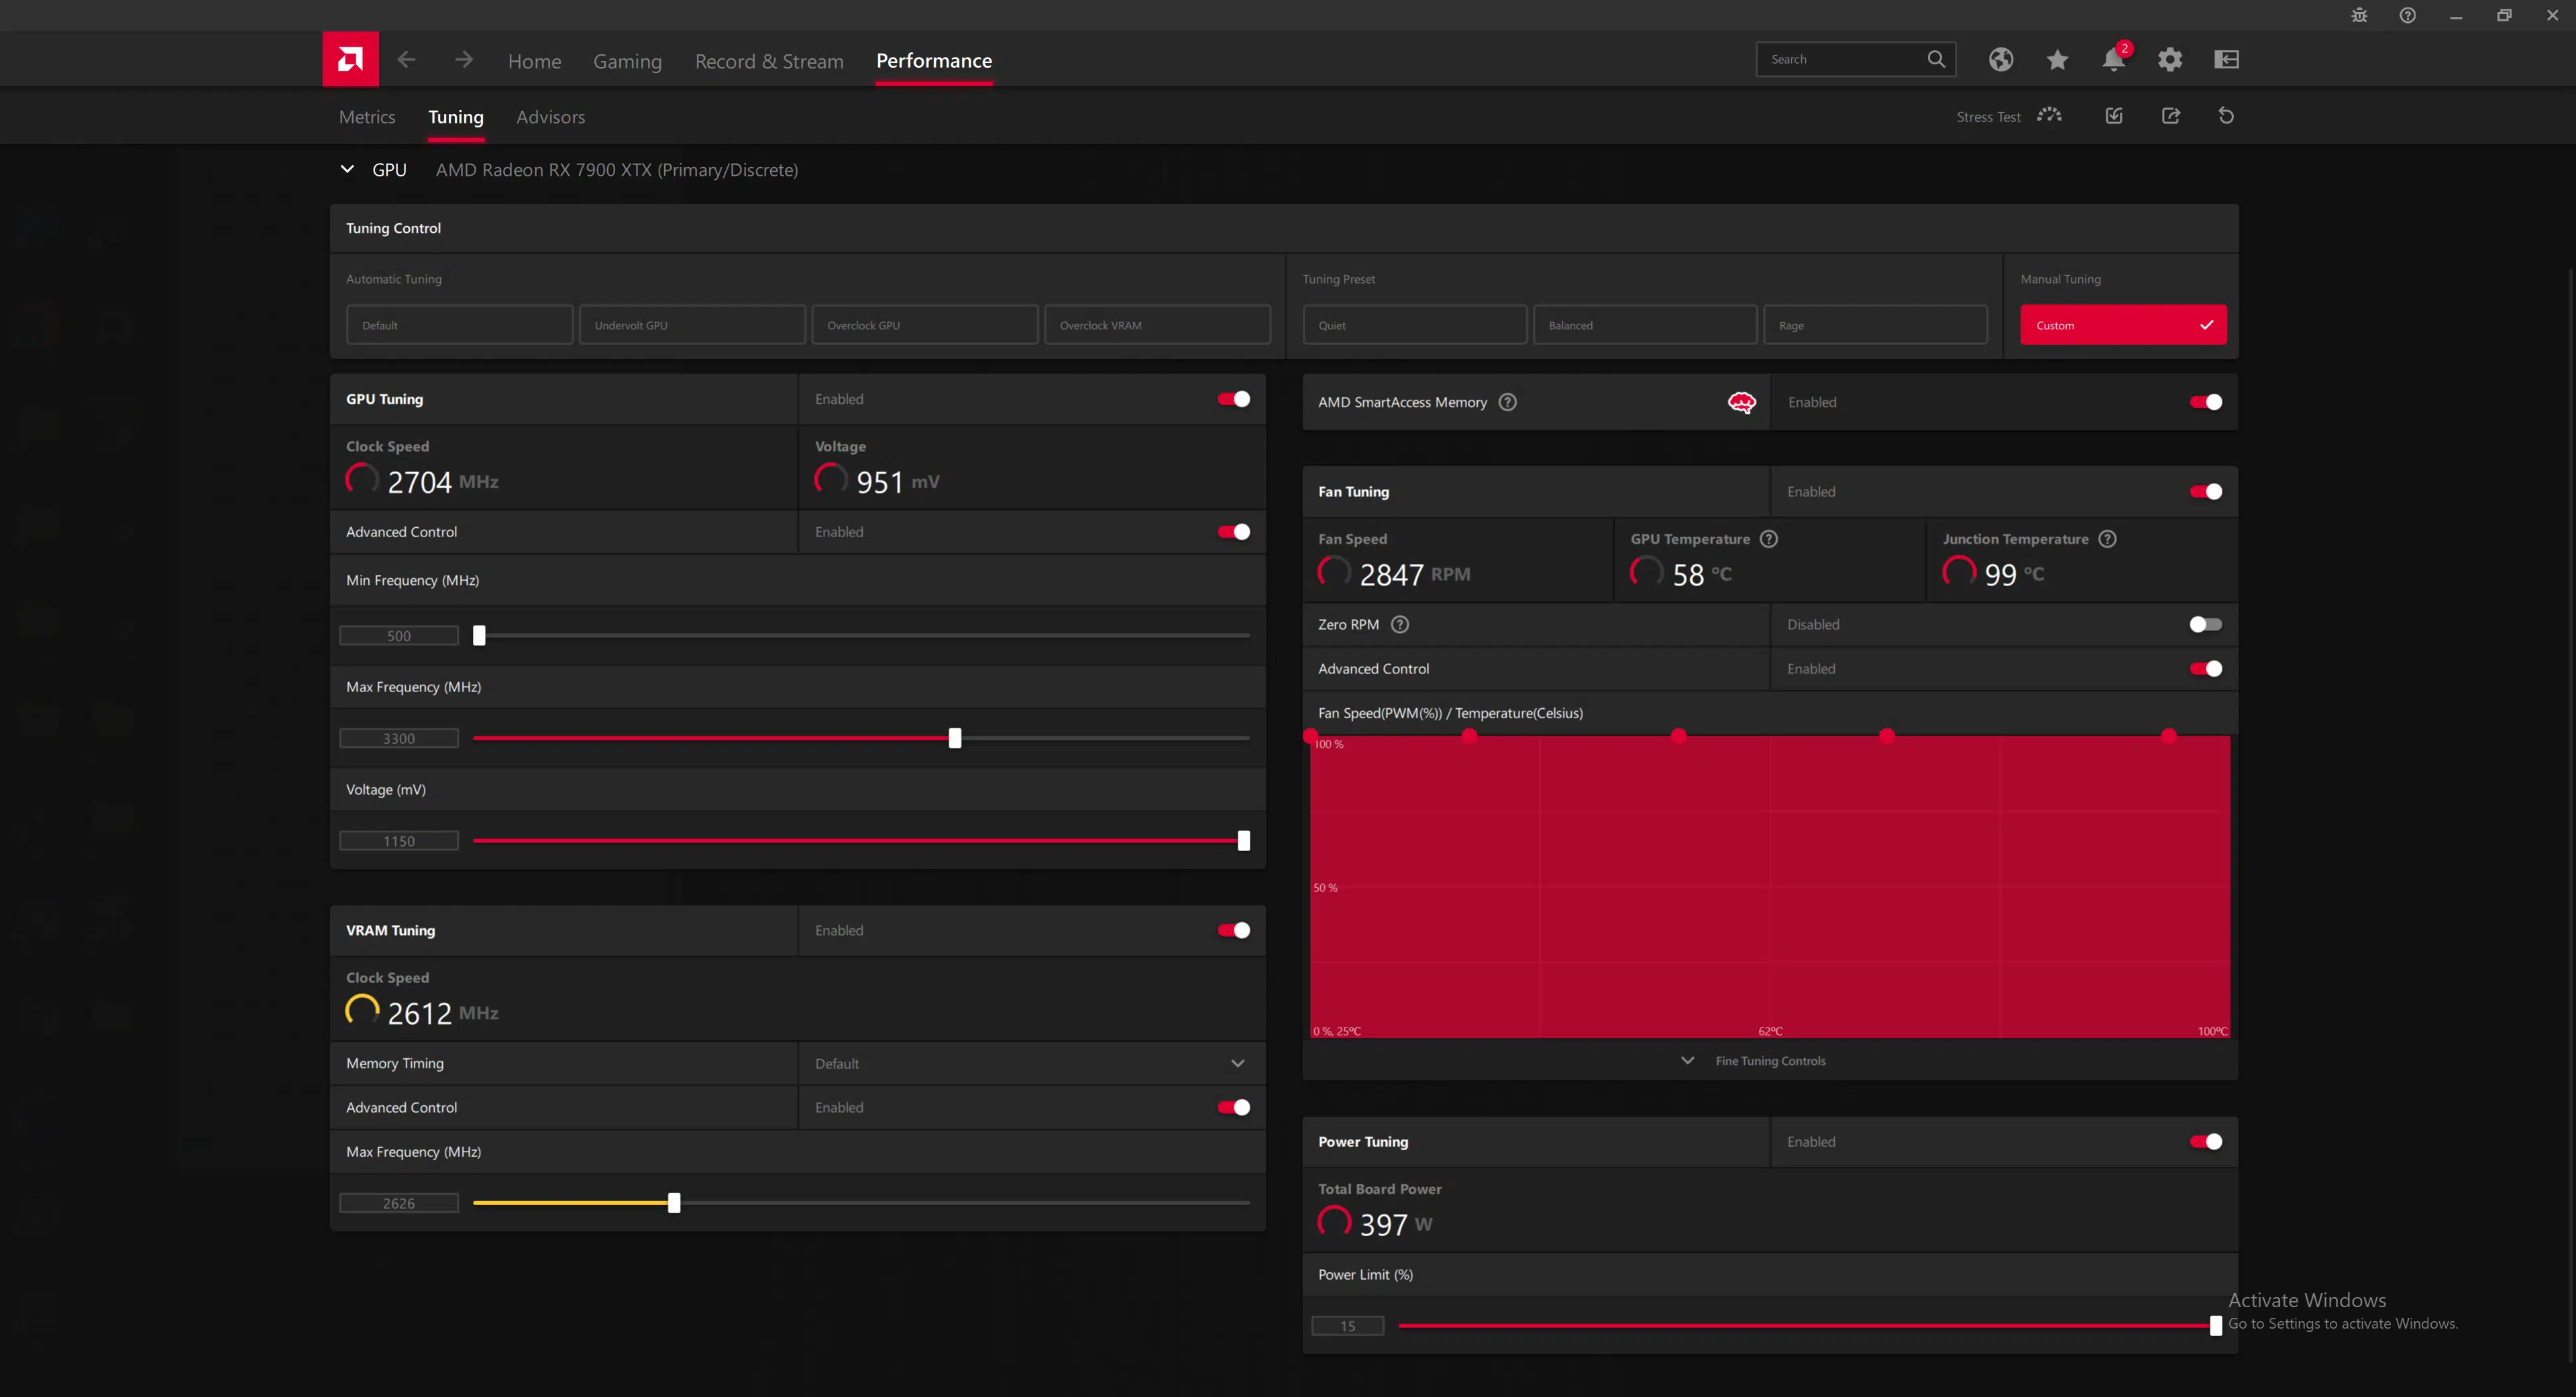The width and height of the screenshot is (2576, 1397).
Task: Open the Gaming tab
Action: [x=627, y=61]
